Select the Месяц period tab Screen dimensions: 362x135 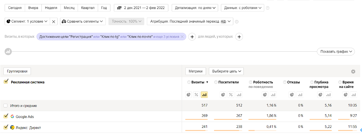point(69,8)
